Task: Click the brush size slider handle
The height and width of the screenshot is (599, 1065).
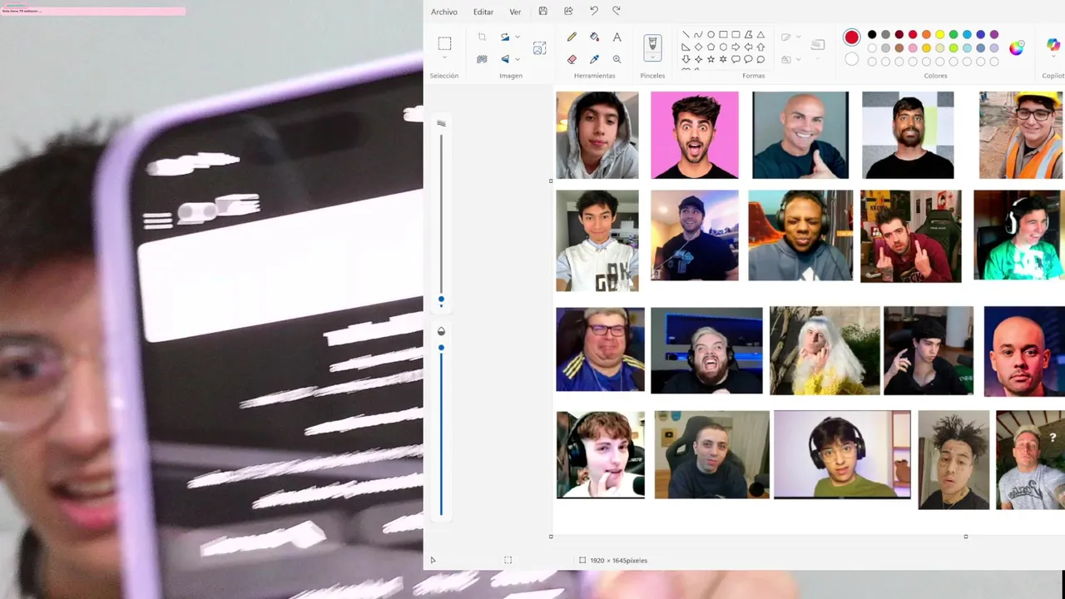Action: click(x=441, y=299)
